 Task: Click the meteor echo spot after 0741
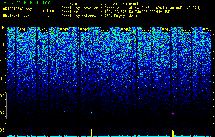coord(27,113)
